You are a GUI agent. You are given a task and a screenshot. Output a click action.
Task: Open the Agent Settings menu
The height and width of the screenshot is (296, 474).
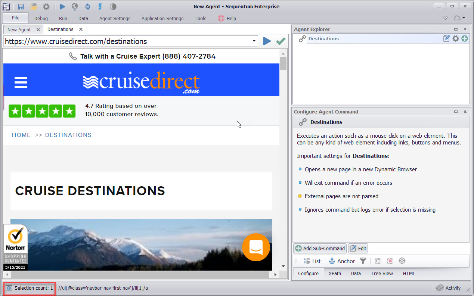point(115,18)
